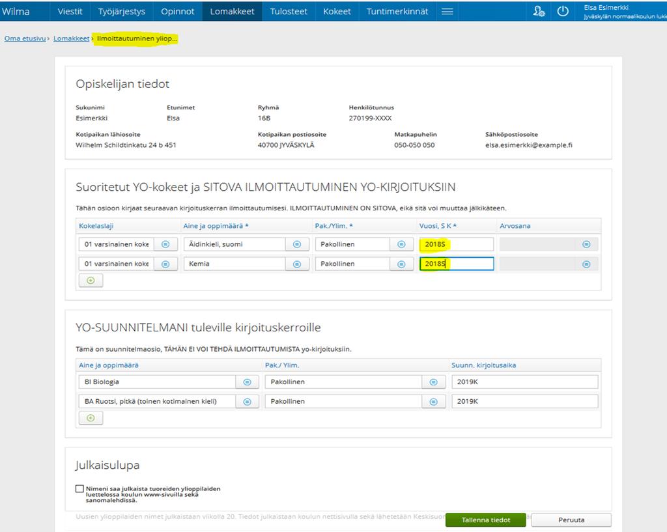The width and height of the screenshot is (667, 532).
Task: Click the year field in Kemia row
Action: tap(457, 264)
